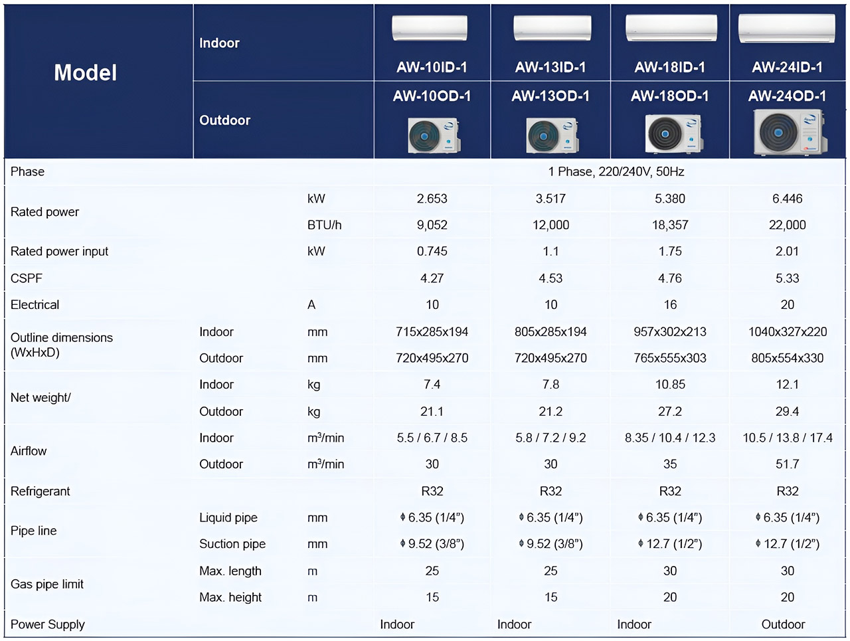
Task: Select the Phase row label
Action: click(28, 171)
